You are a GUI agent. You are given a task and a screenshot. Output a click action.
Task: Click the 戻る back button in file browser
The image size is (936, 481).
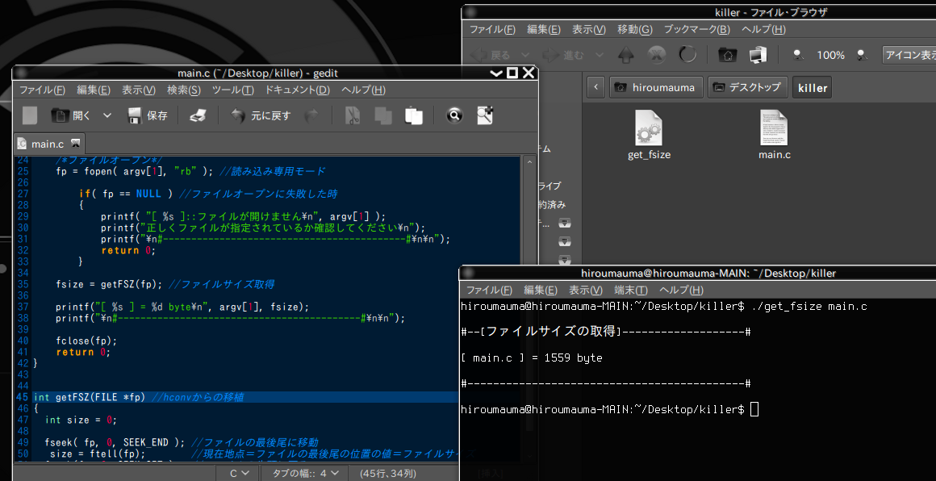point(490,56)
